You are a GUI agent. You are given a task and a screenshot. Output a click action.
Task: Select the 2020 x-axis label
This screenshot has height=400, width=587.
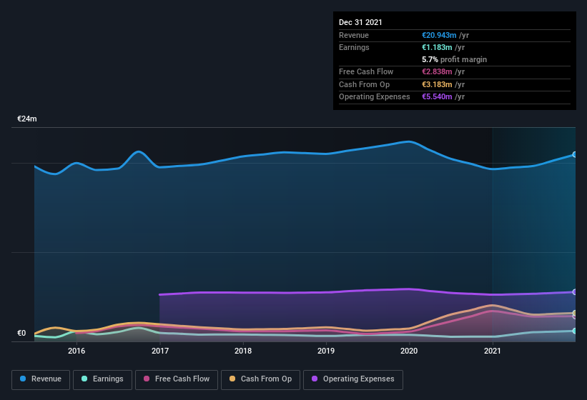click(x=409, y=351)
